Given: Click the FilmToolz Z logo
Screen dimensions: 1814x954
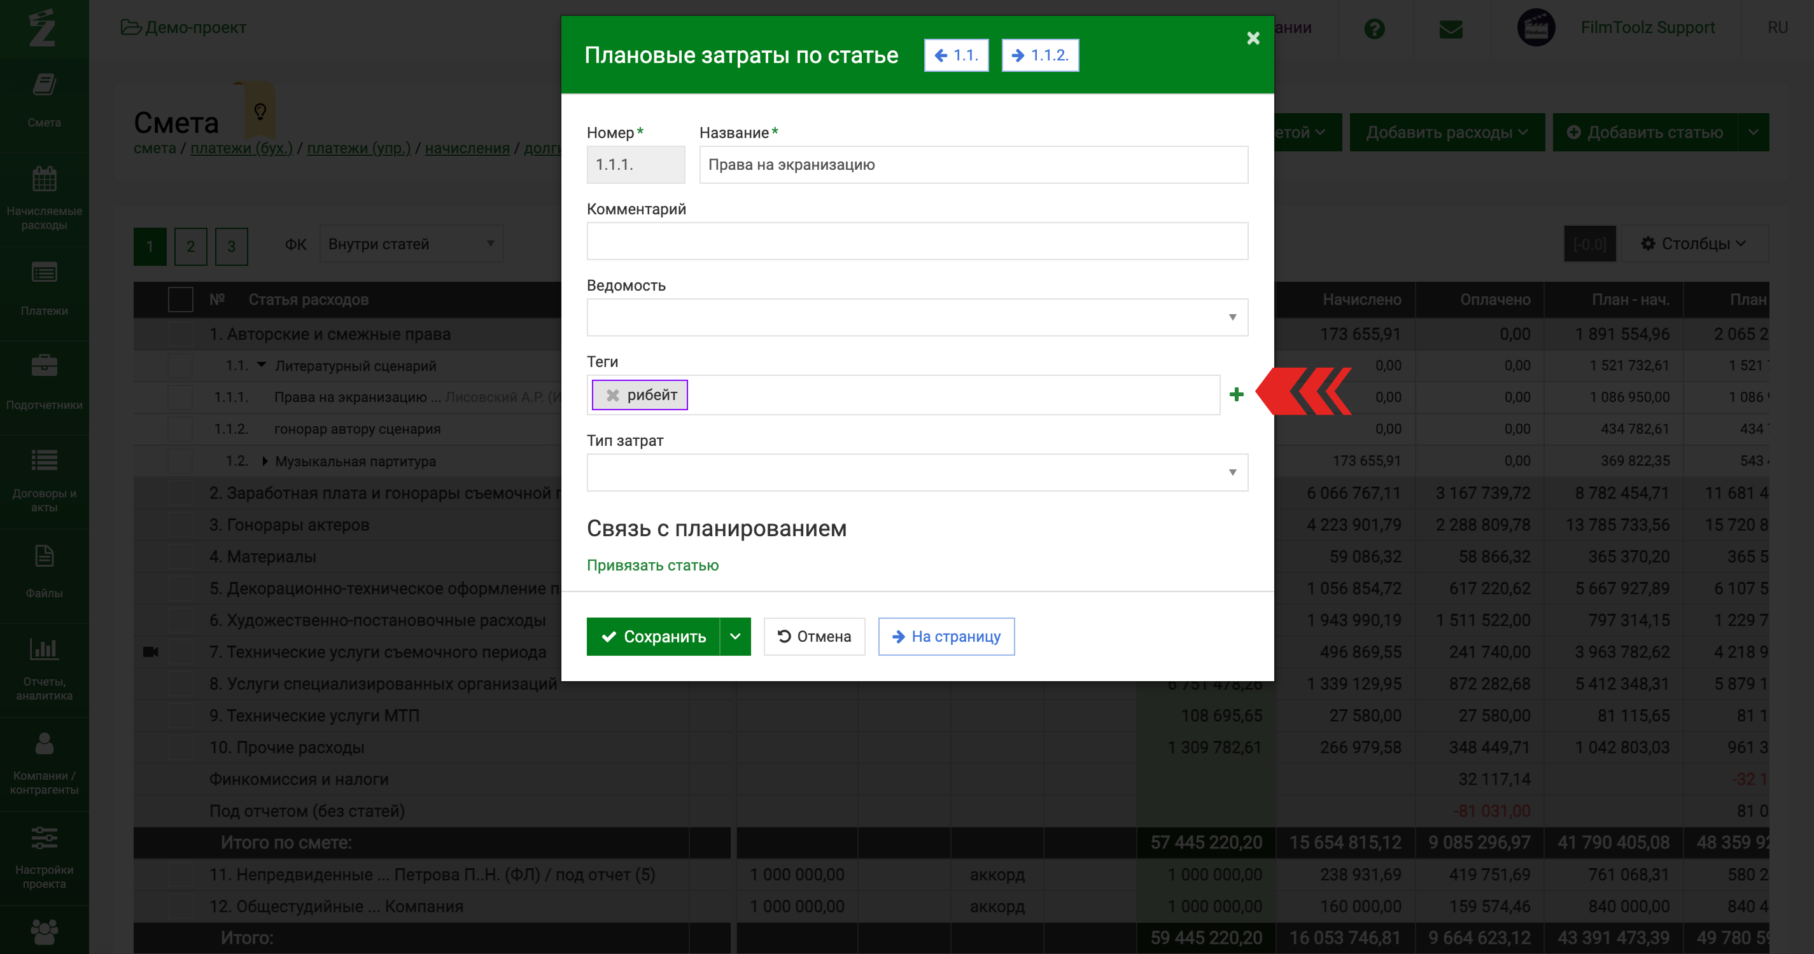Looking at the screenshot, I should tap(42, 28).
